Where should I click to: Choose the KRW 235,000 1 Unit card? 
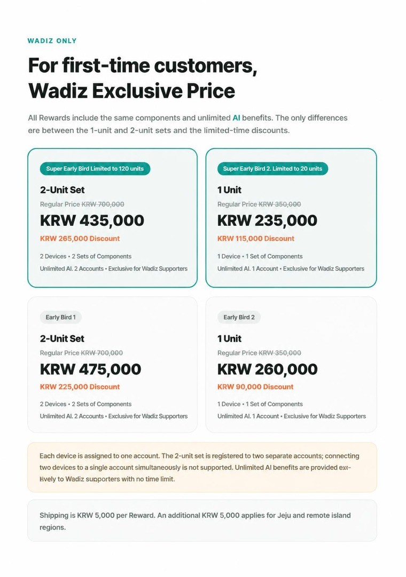[291, 218]
